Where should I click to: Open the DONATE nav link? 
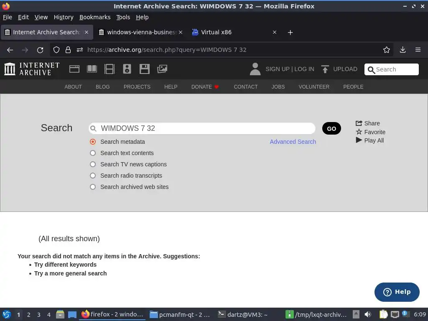pyautogui.click(x=205, y=87)
